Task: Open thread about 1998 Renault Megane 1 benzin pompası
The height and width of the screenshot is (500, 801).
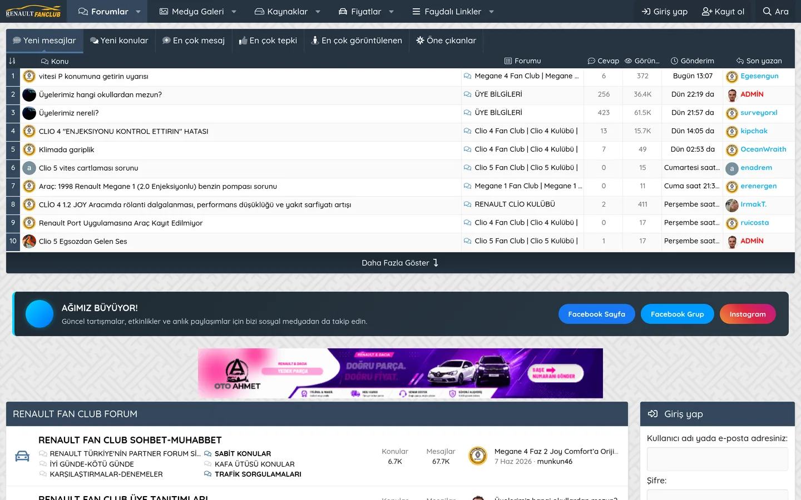Action: 158,187
